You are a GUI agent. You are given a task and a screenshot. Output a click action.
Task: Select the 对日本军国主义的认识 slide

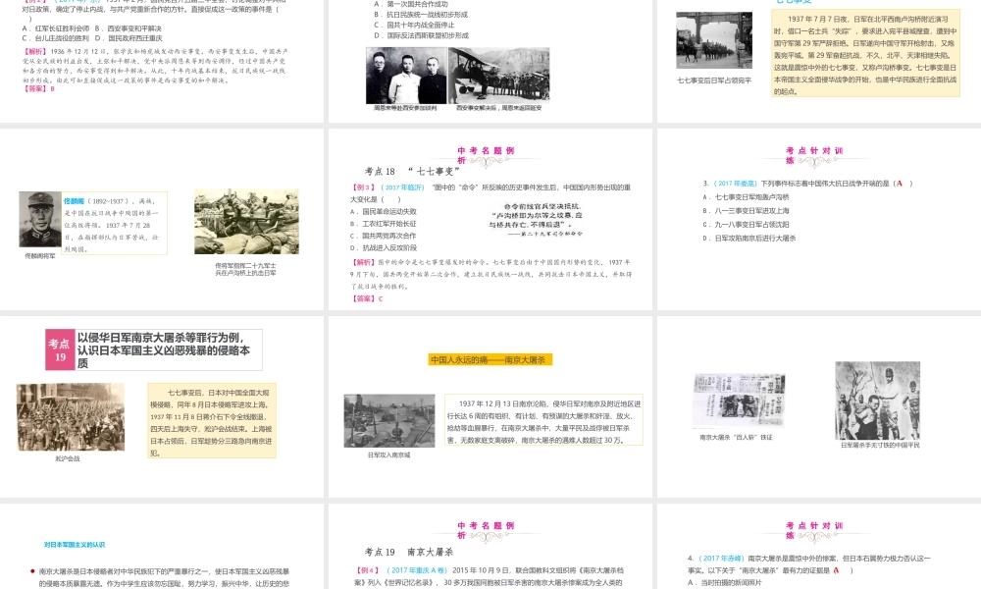[x=162, y=547]
